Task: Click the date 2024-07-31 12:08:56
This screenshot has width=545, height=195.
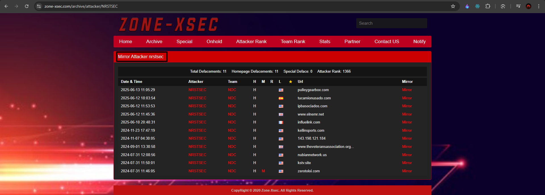Action: pos(138,155)
